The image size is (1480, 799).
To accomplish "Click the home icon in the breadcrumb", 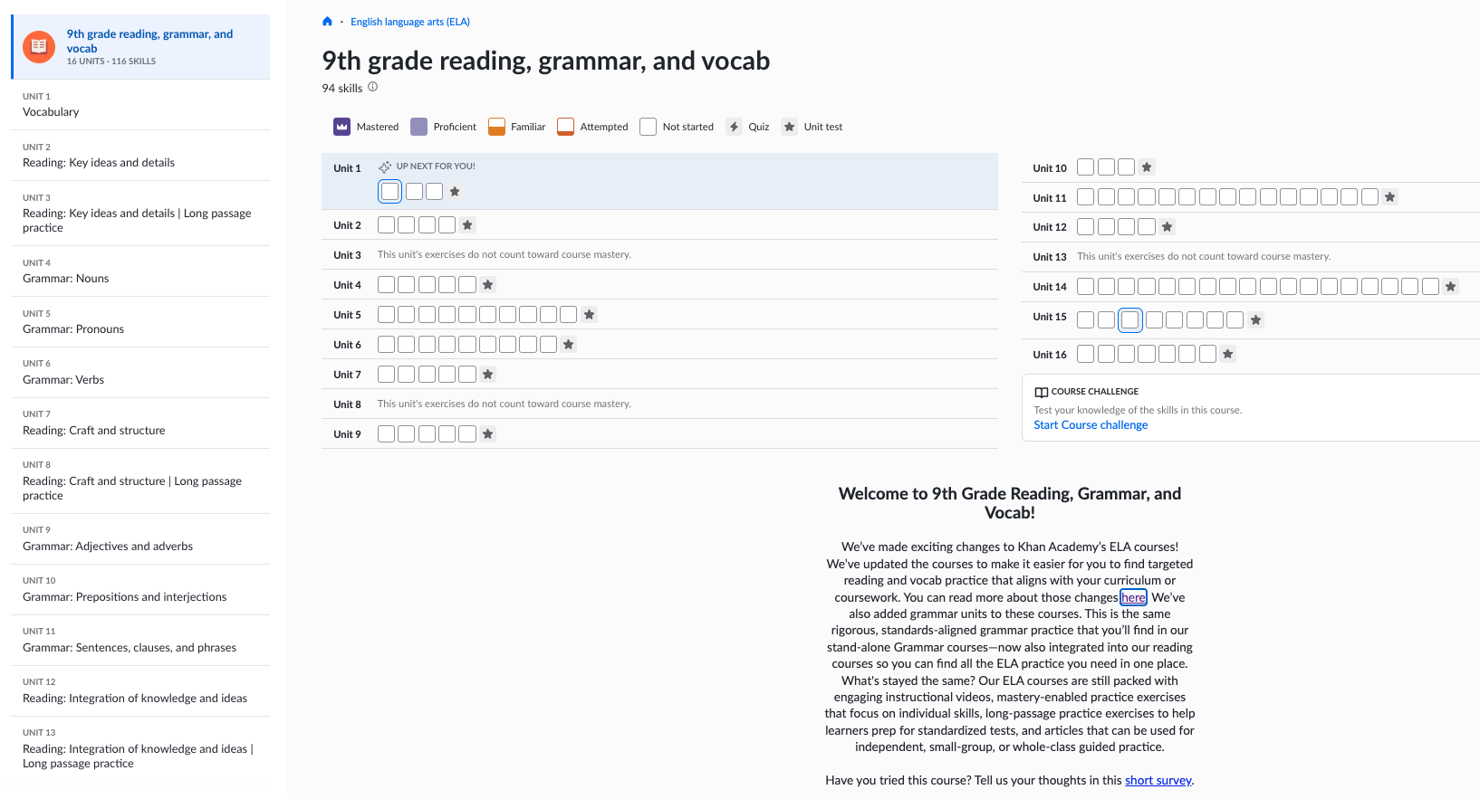I will [x=328, y=22].
